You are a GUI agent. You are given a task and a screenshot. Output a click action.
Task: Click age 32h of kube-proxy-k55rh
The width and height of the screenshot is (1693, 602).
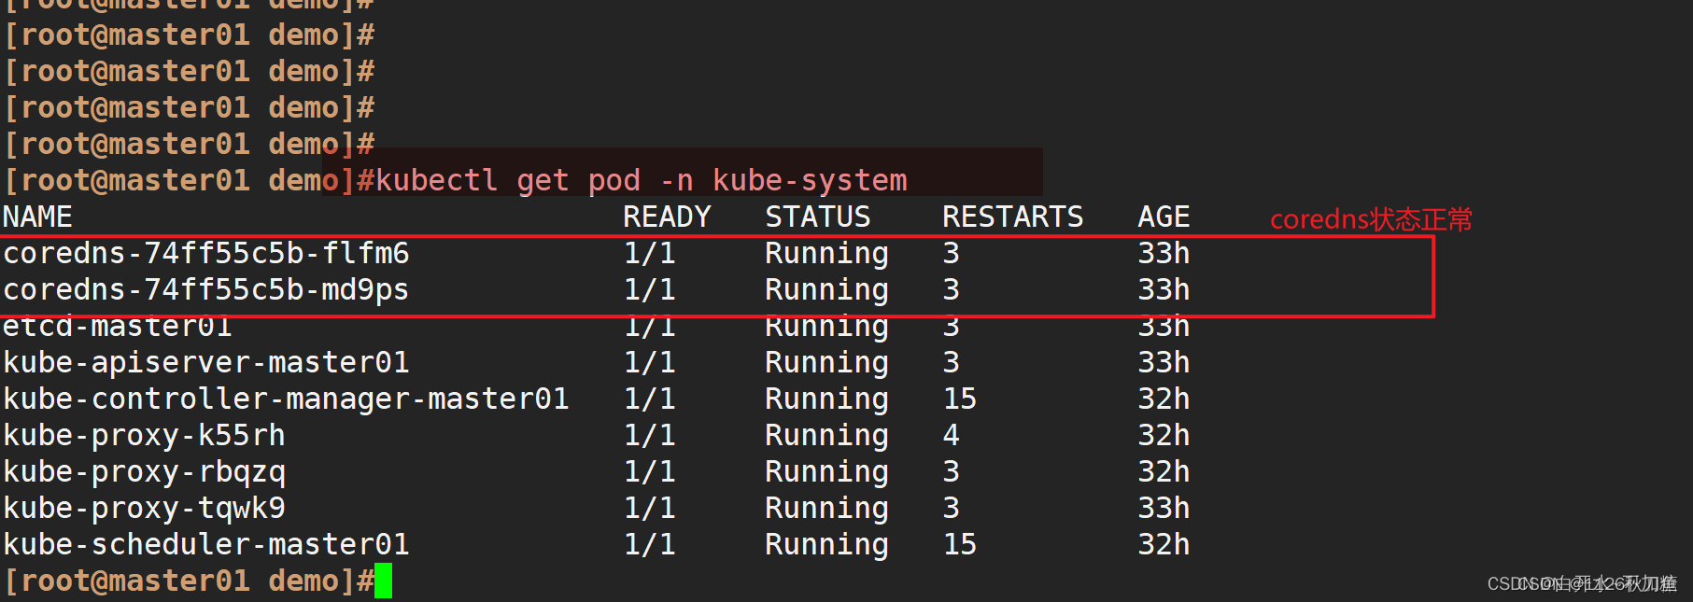(x=1164, y=435)
